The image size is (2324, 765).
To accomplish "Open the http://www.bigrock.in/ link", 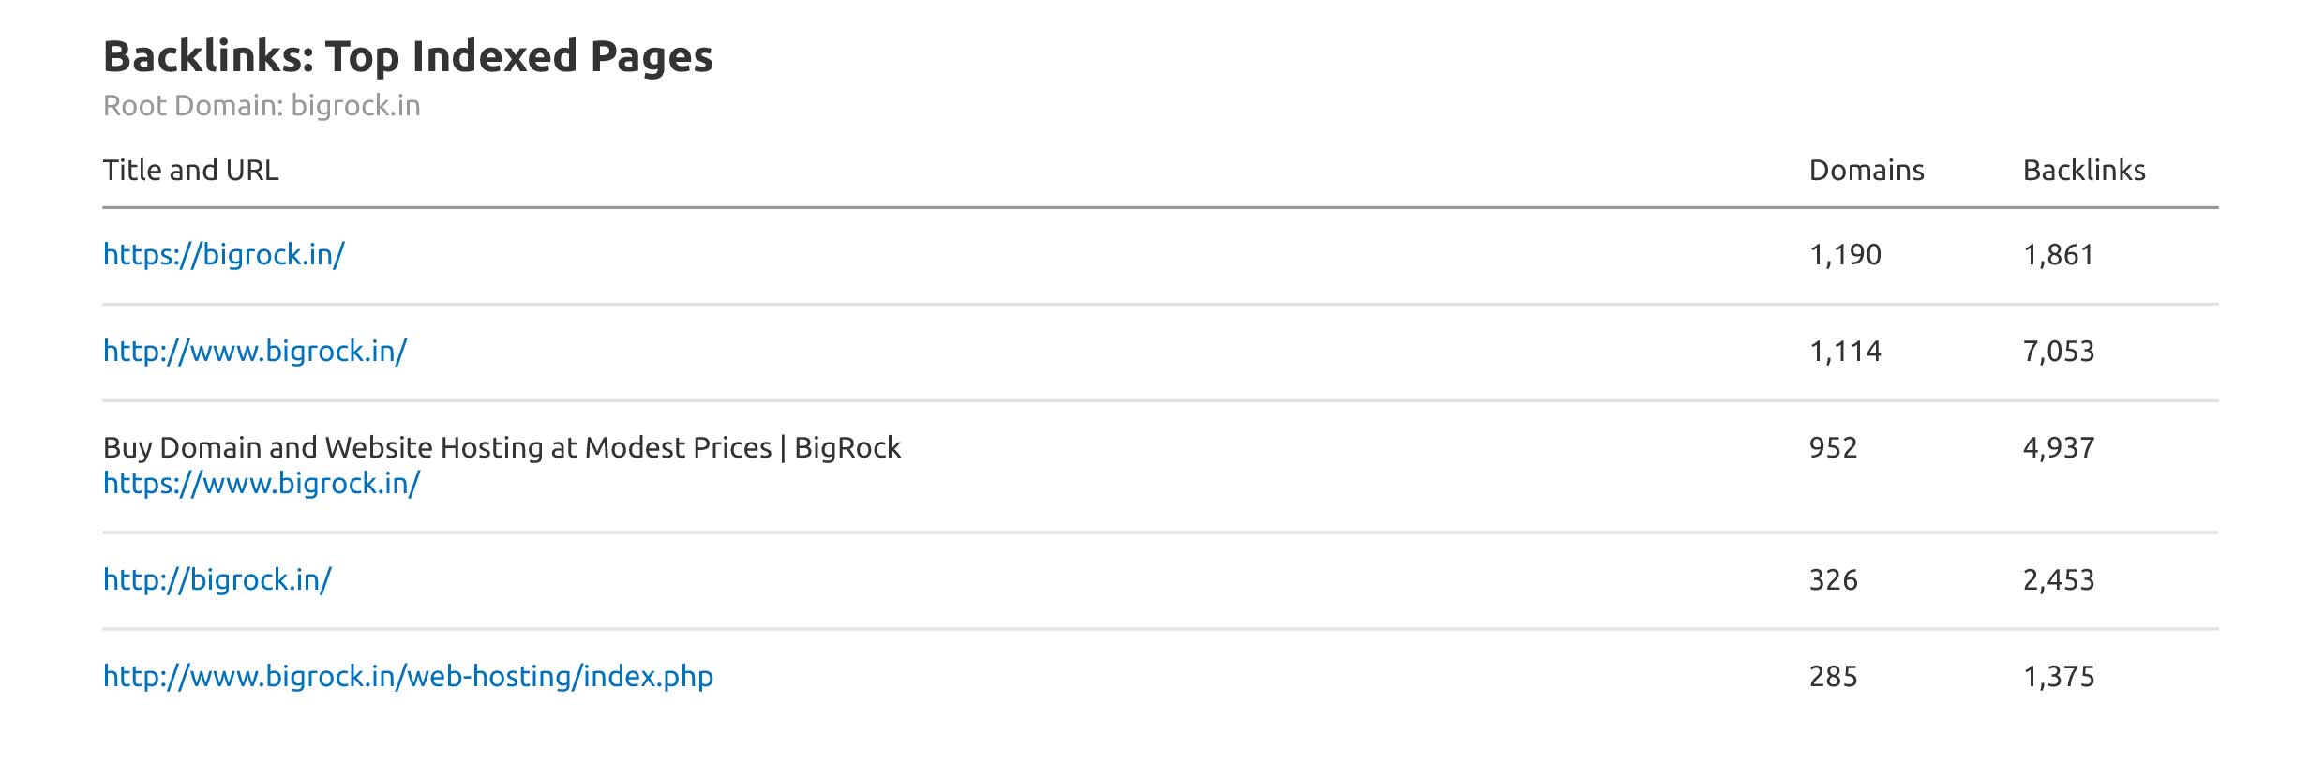I will pos(255,352).
